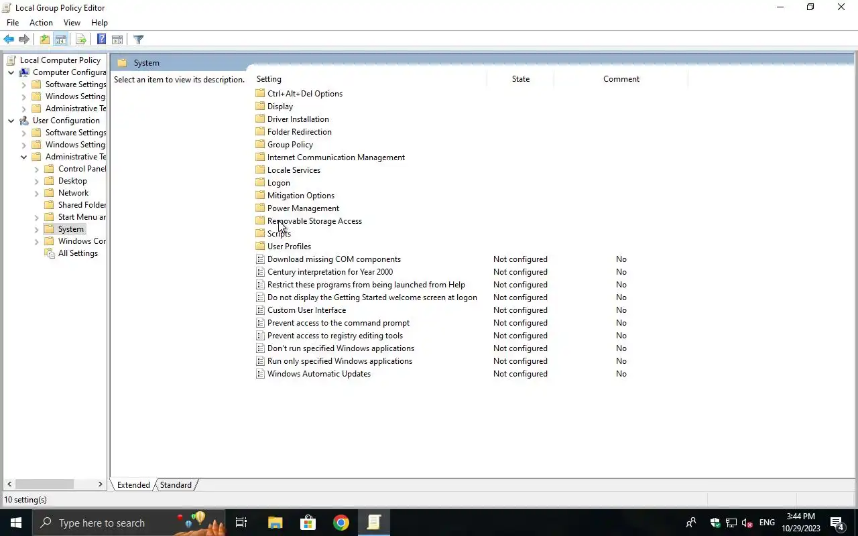Click tree pane scrollbar left arrow
The height and width of the screenshot is (536, 858).
click(9, 484)
